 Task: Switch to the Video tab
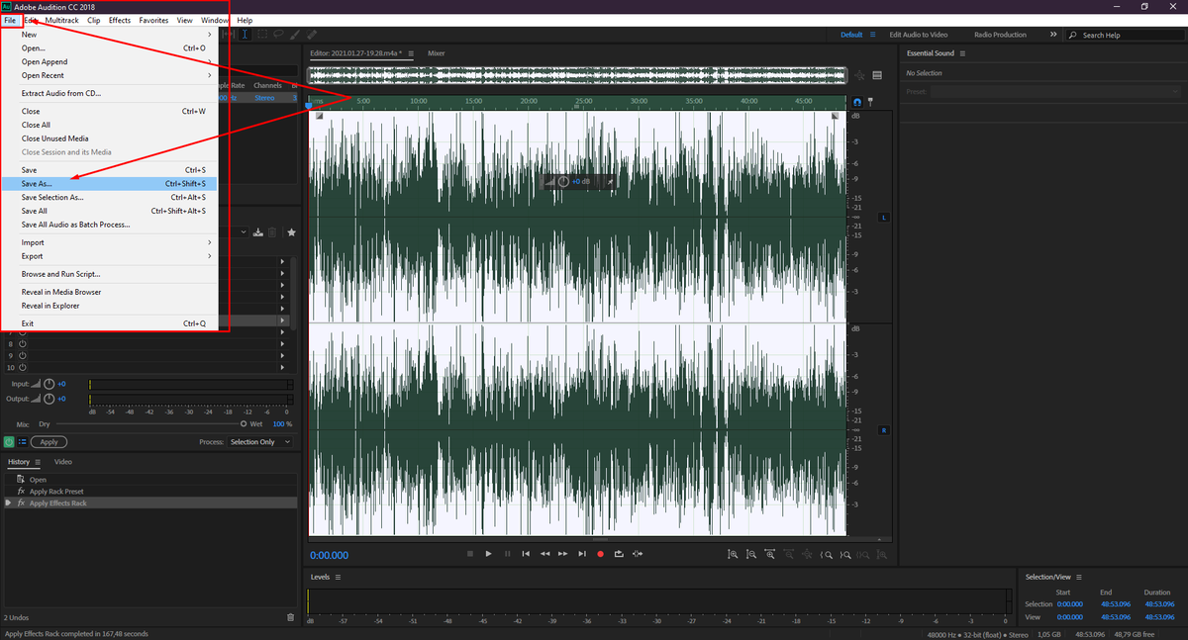pos(63,462)
